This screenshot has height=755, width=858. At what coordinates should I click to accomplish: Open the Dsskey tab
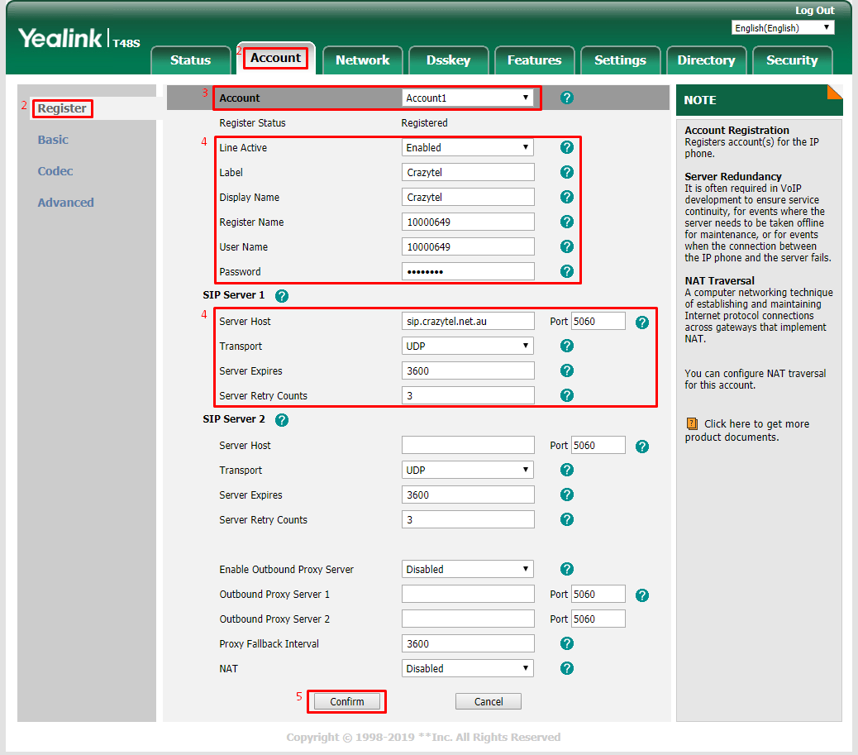click(x=448, y=60)
